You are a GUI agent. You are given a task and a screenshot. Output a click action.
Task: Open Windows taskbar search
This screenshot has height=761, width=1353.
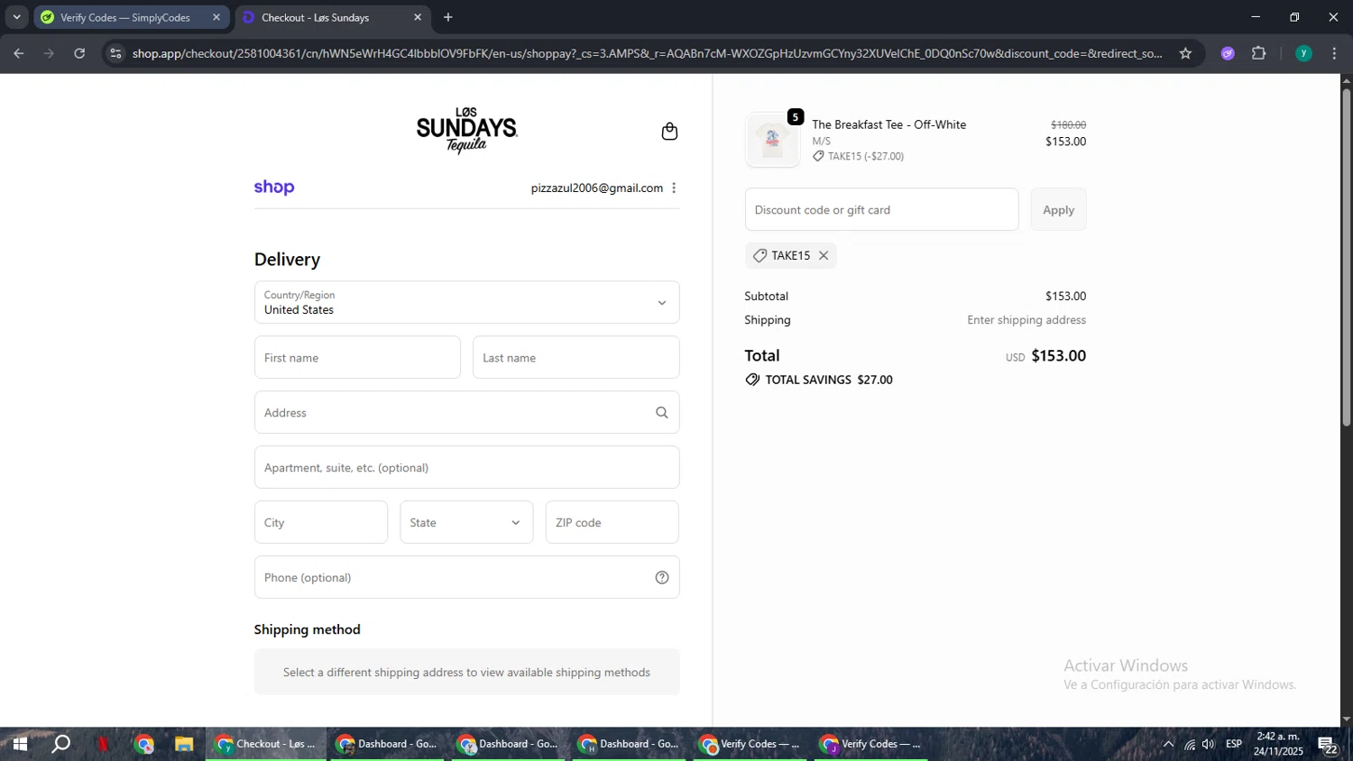click(60, 744)
